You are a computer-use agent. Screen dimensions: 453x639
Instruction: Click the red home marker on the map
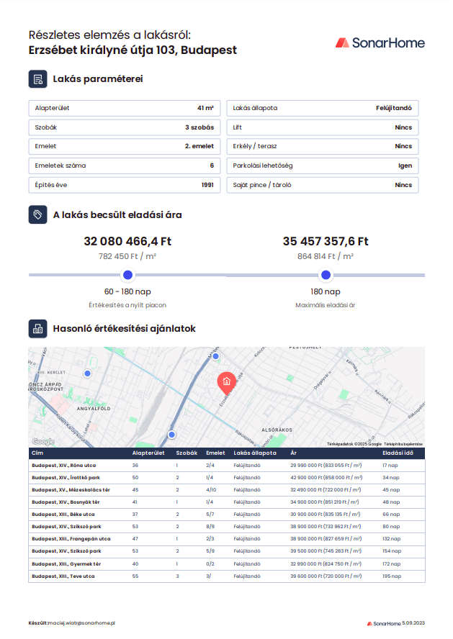(225, 381)
